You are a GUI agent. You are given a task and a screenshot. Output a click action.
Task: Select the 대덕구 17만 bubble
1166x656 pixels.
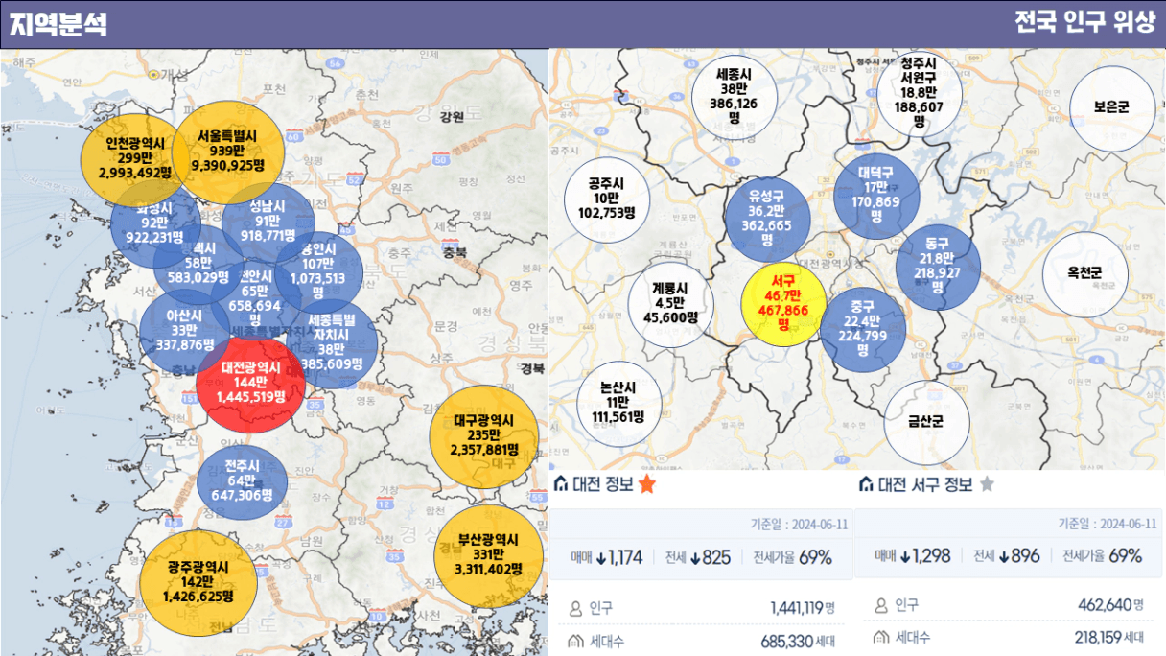coord(876,195)
